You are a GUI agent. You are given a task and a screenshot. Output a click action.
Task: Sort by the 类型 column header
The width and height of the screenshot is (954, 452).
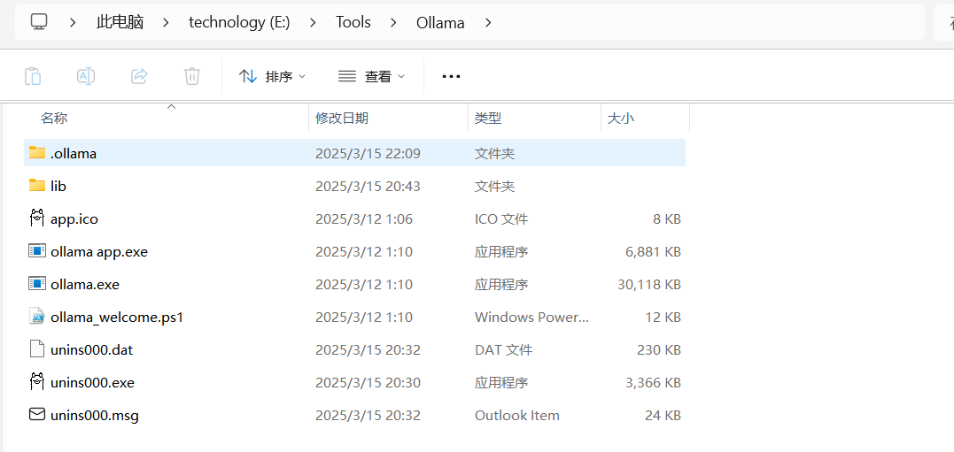click(x=488, y=118)
